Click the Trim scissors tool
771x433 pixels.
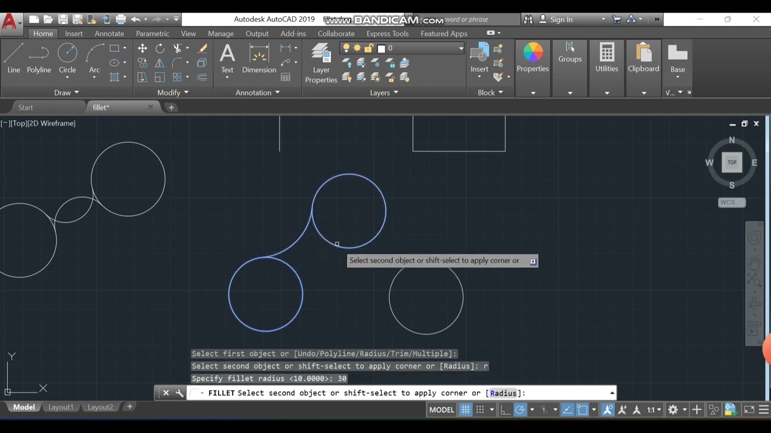(177, 48)
